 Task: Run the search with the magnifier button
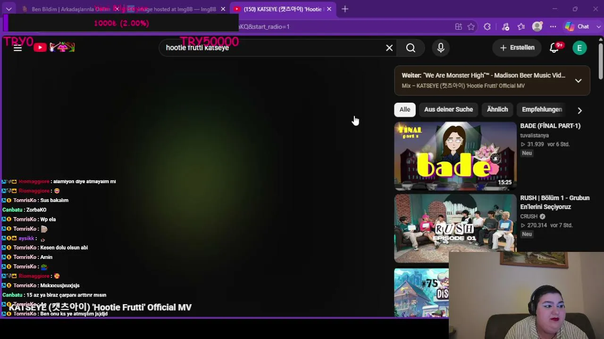pos(411,48)
